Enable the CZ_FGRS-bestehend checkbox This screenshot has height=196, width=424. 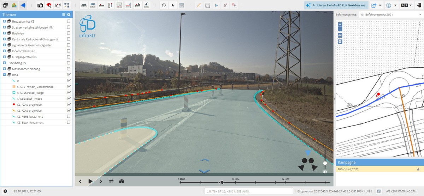click(x=69, y=116)
